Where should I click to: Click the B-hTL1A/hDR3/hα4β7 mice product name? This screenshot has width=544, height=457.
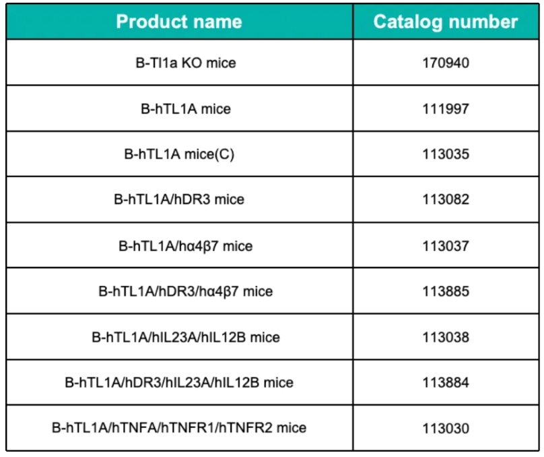coord(186,291)
